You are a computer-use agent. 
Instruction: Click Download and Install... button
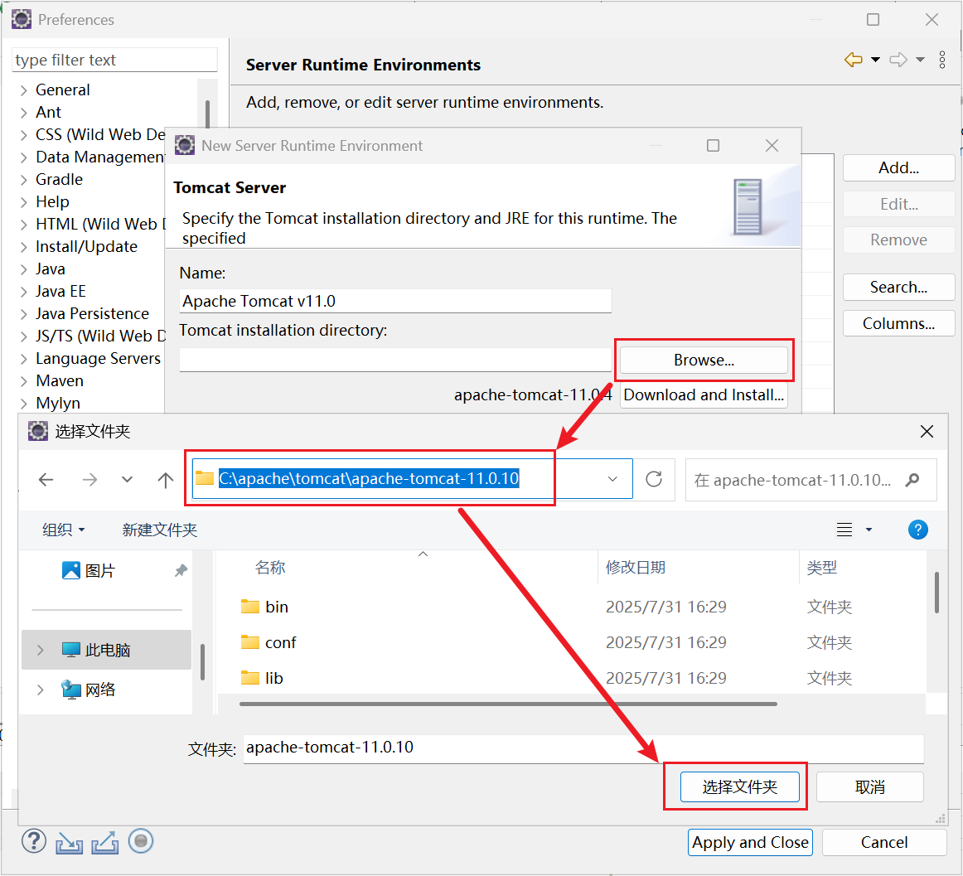coord(704,395)
